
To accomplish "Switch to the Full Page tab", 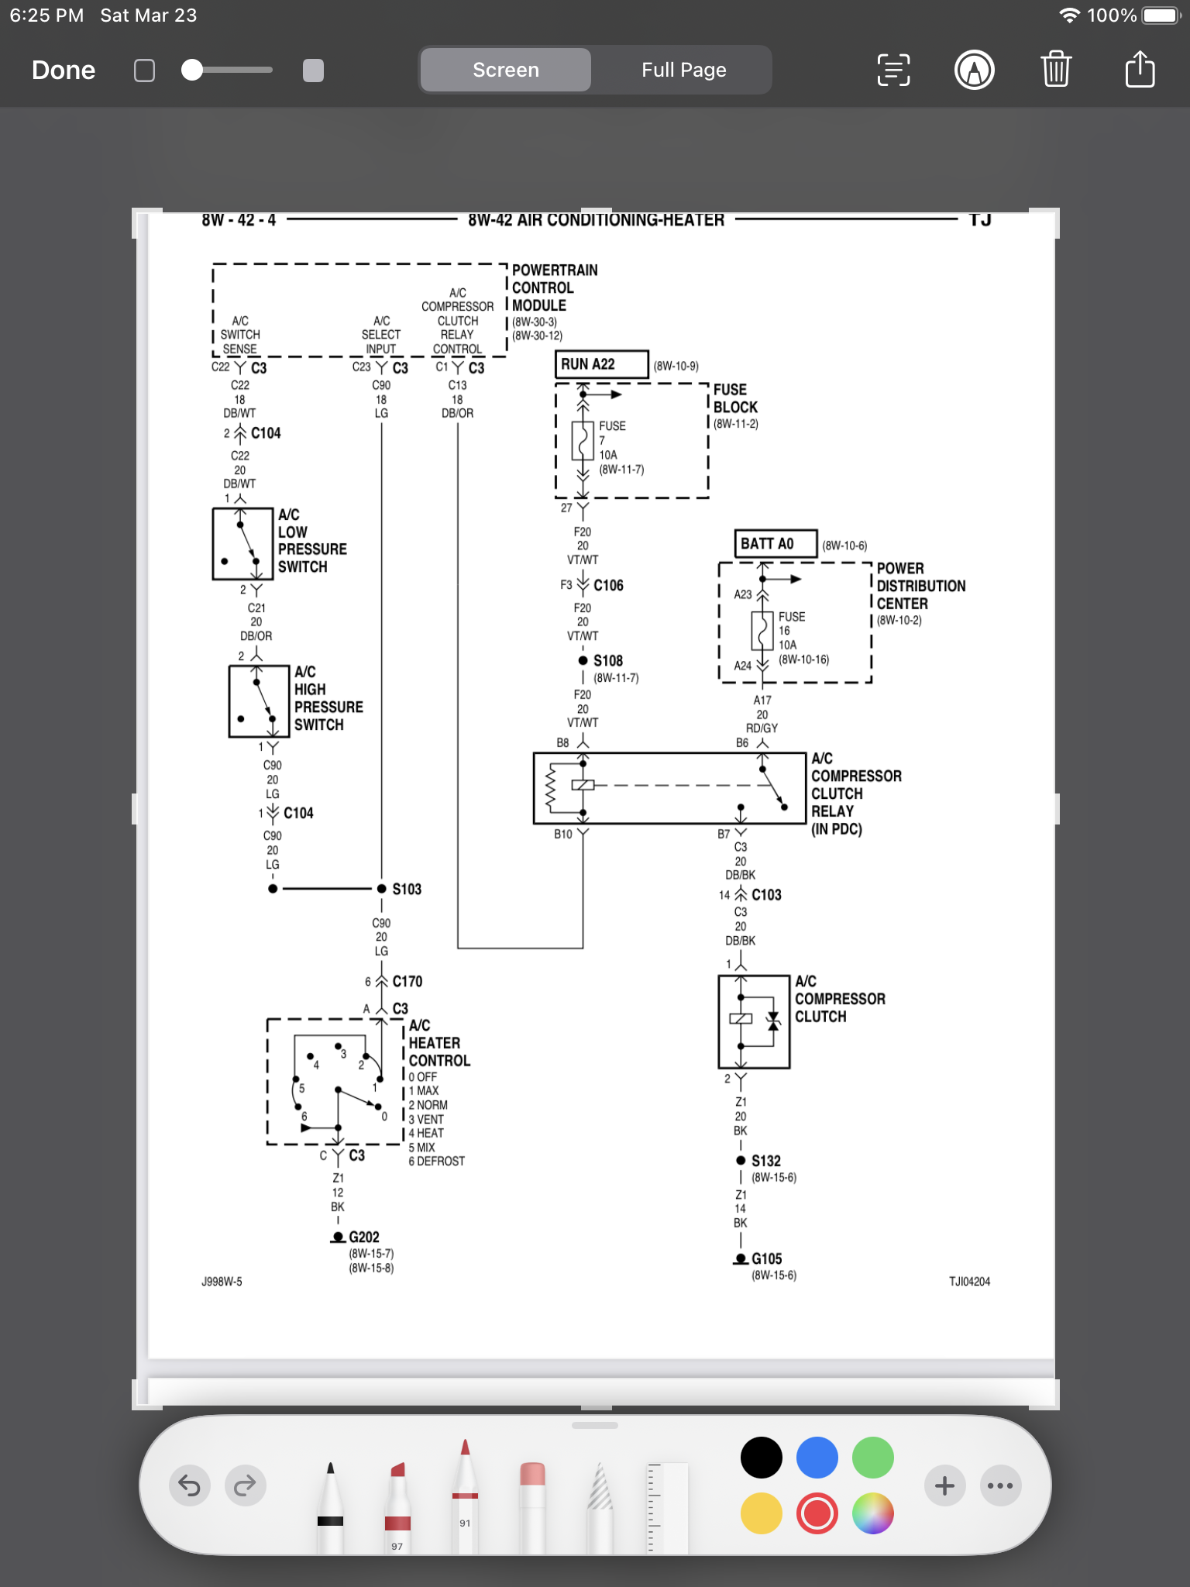I will (683, 71).
